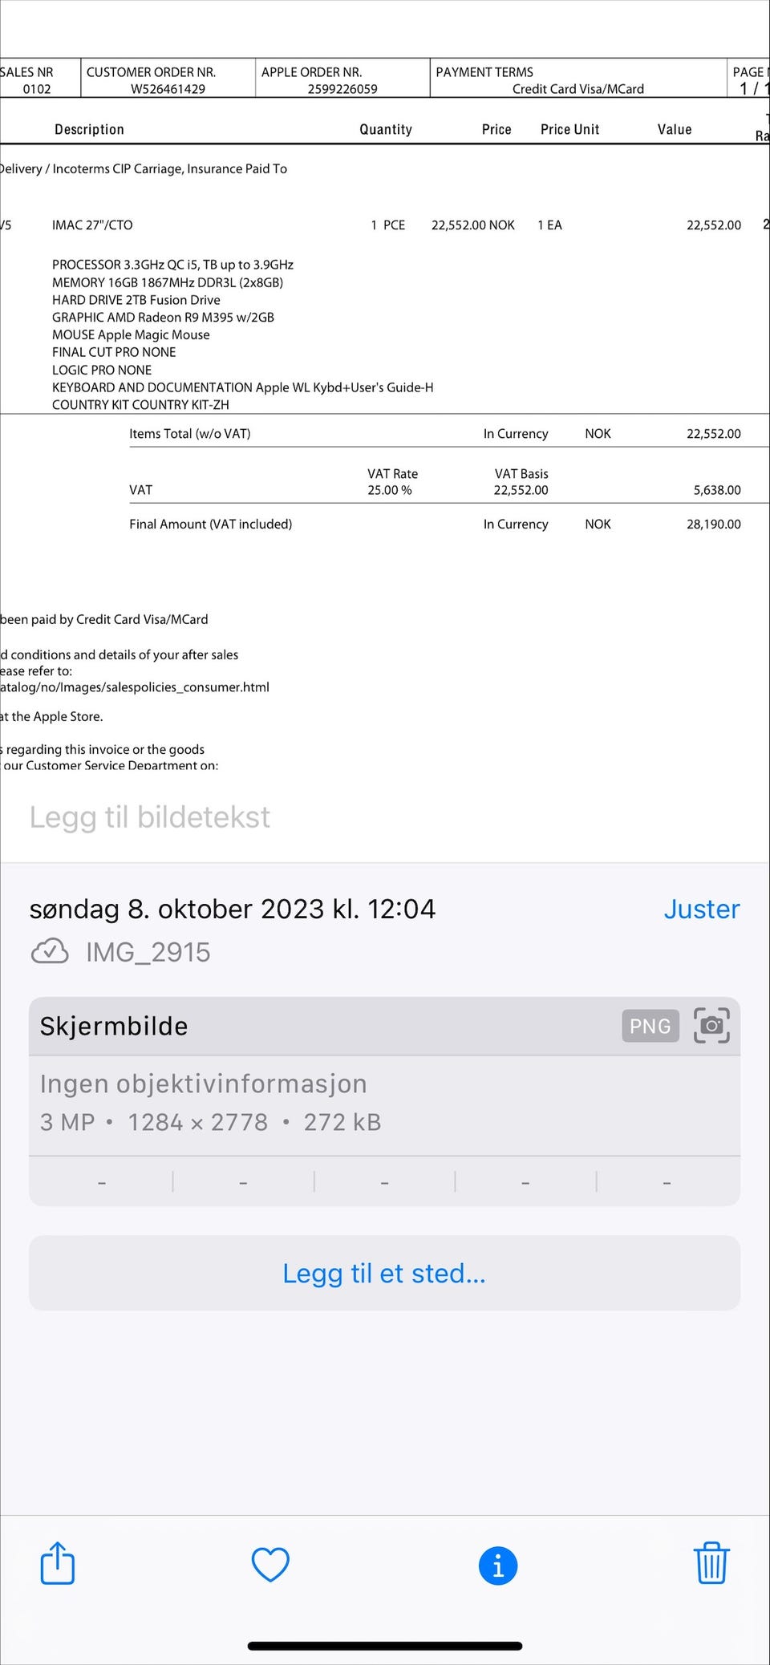This screenshot has height=1665, width=770.
Task: Tap the 1284 × 2778 dimensions text
Action: [198, 1122]
